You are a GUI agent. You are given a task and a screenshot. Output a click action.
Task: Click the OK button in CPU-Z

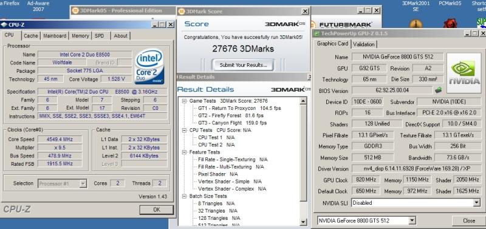[x=157, y=210]
